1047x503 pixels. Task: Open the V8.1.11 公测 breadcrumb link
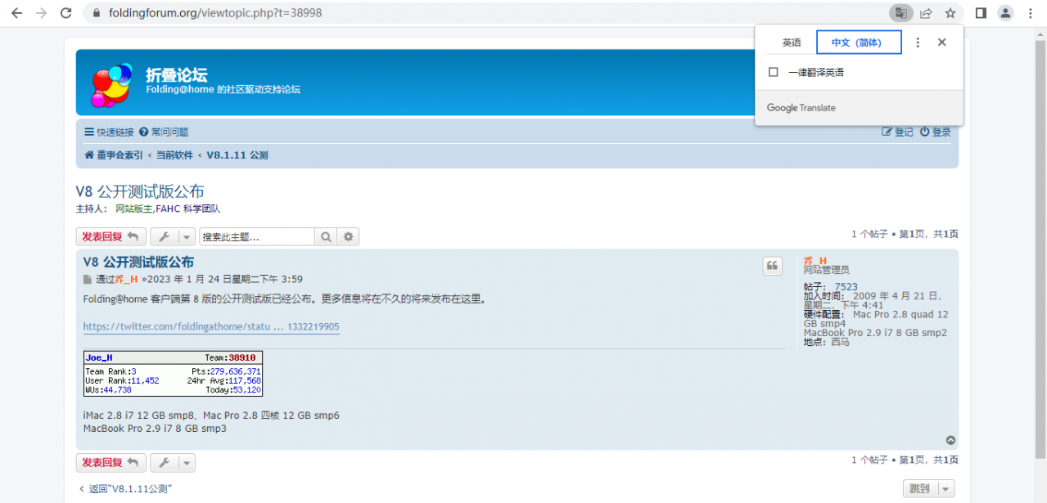pyautogui.click(x=237, y=155)
